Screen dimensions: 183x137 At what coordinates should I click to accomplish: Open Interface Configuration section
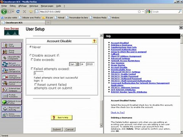pos(11,77)
